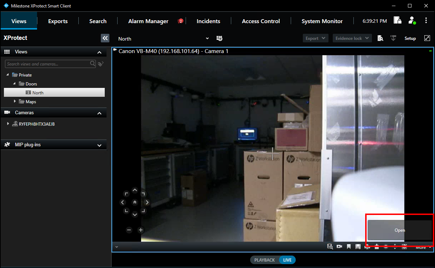This screenshot has height=268, width=435.
Task: Pan the camera right with PTZ arrow
Action: tap(147, 202)
